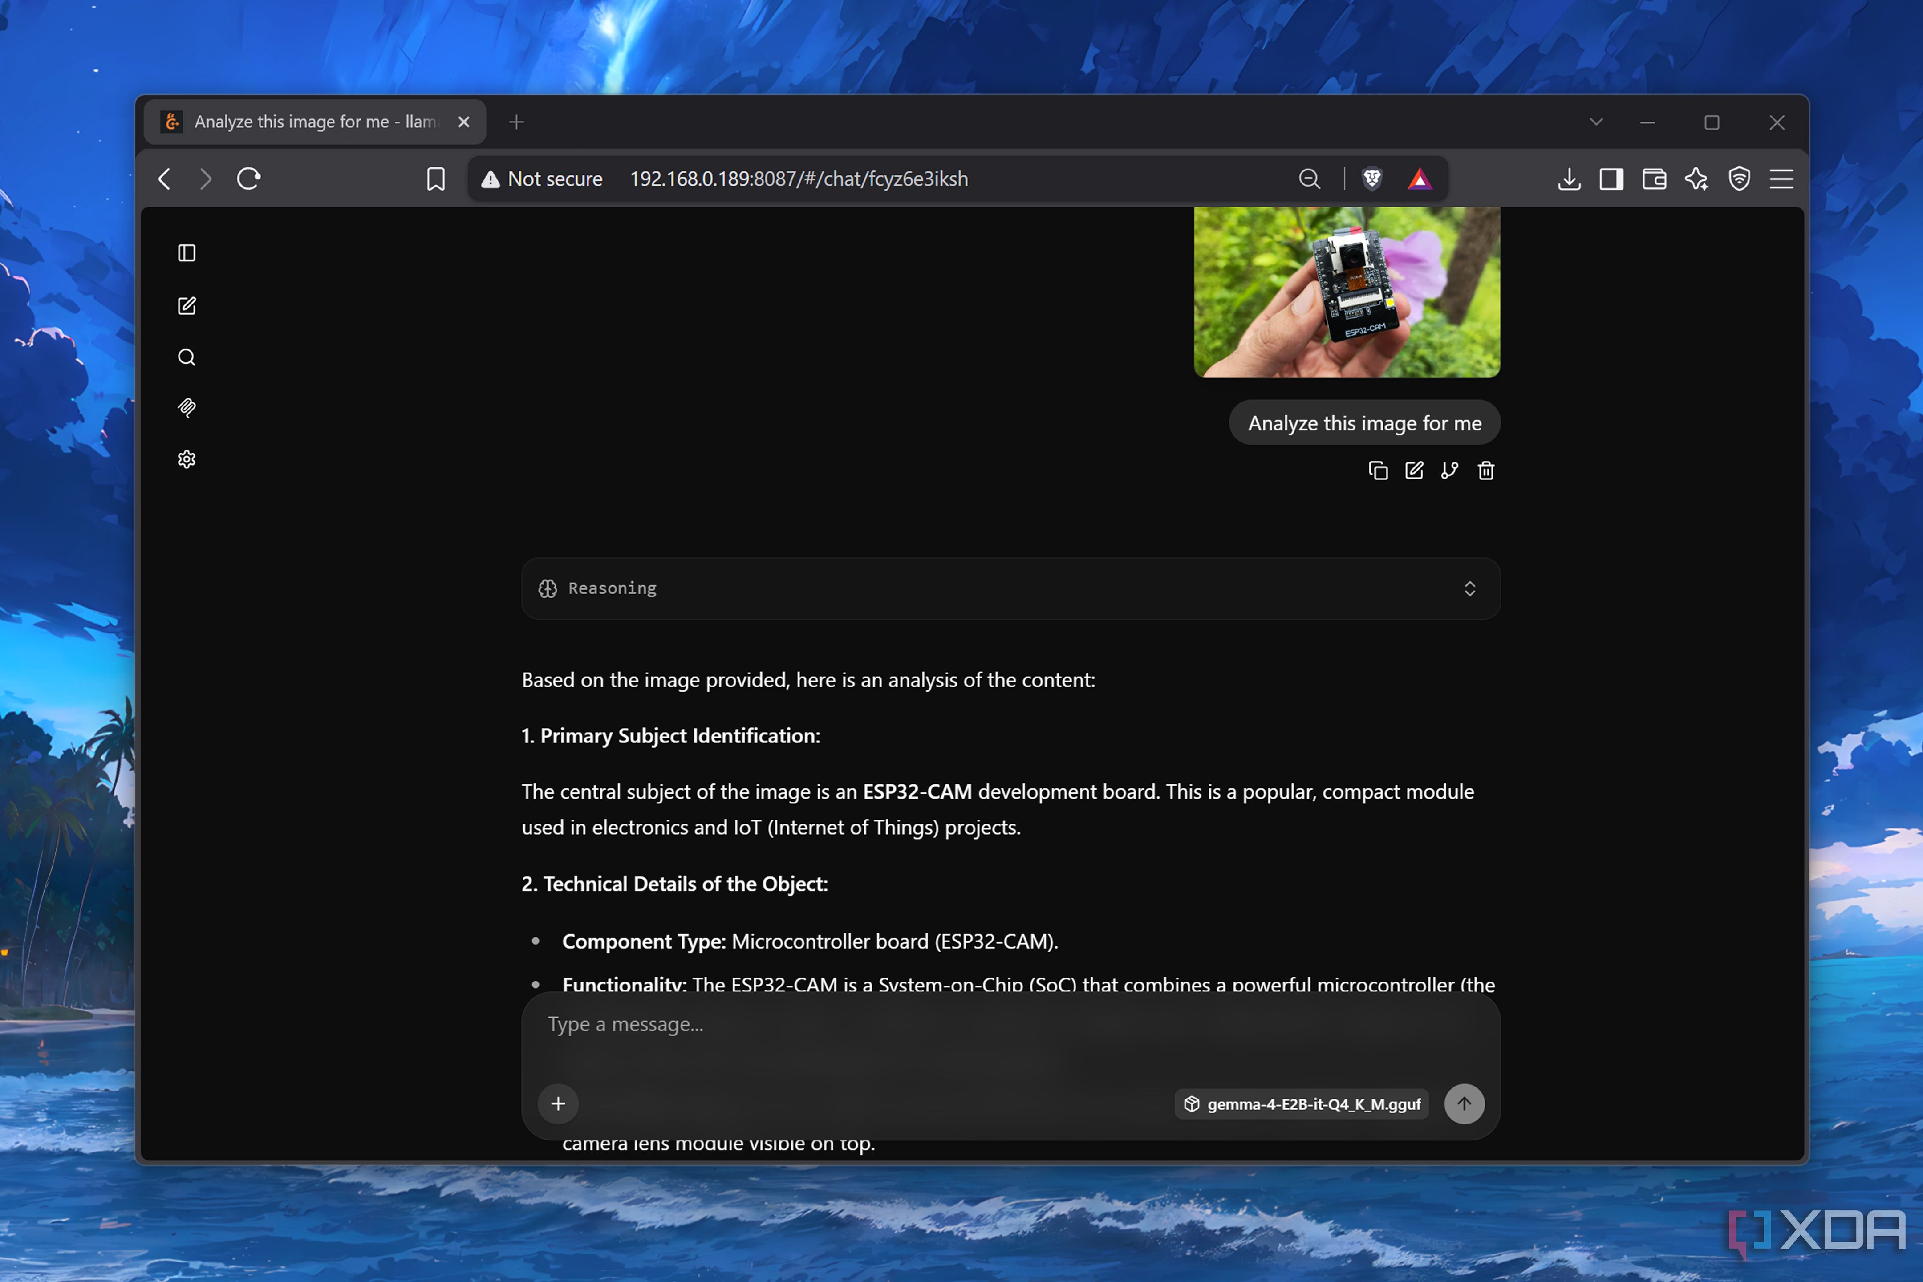The height and width of the screenshot is (1282, 1923).
Task: Expand the Reasoning section
Action: [1010, 588]
